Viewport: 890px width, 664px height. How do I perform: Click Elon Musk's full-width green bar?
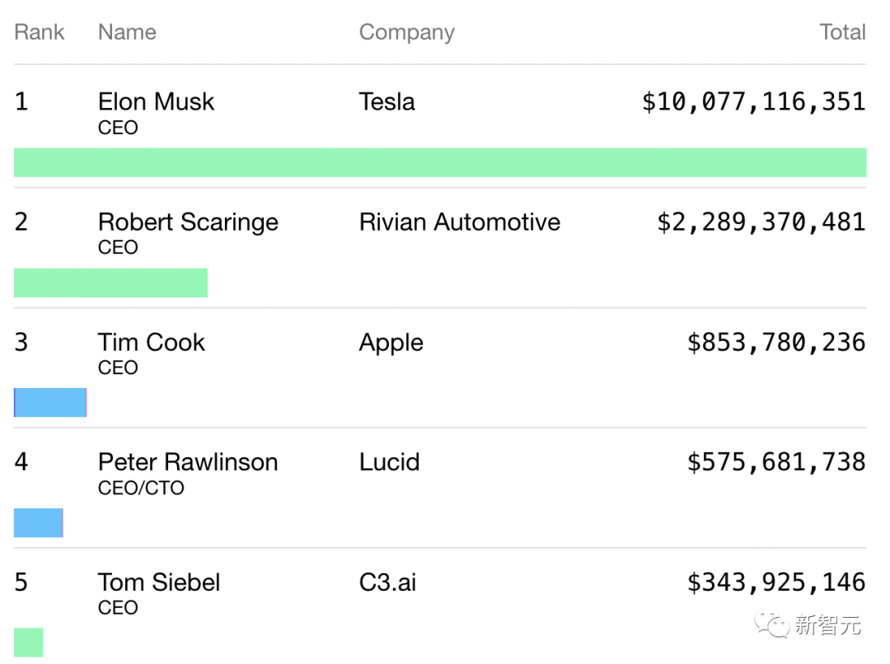pos(440,162)
